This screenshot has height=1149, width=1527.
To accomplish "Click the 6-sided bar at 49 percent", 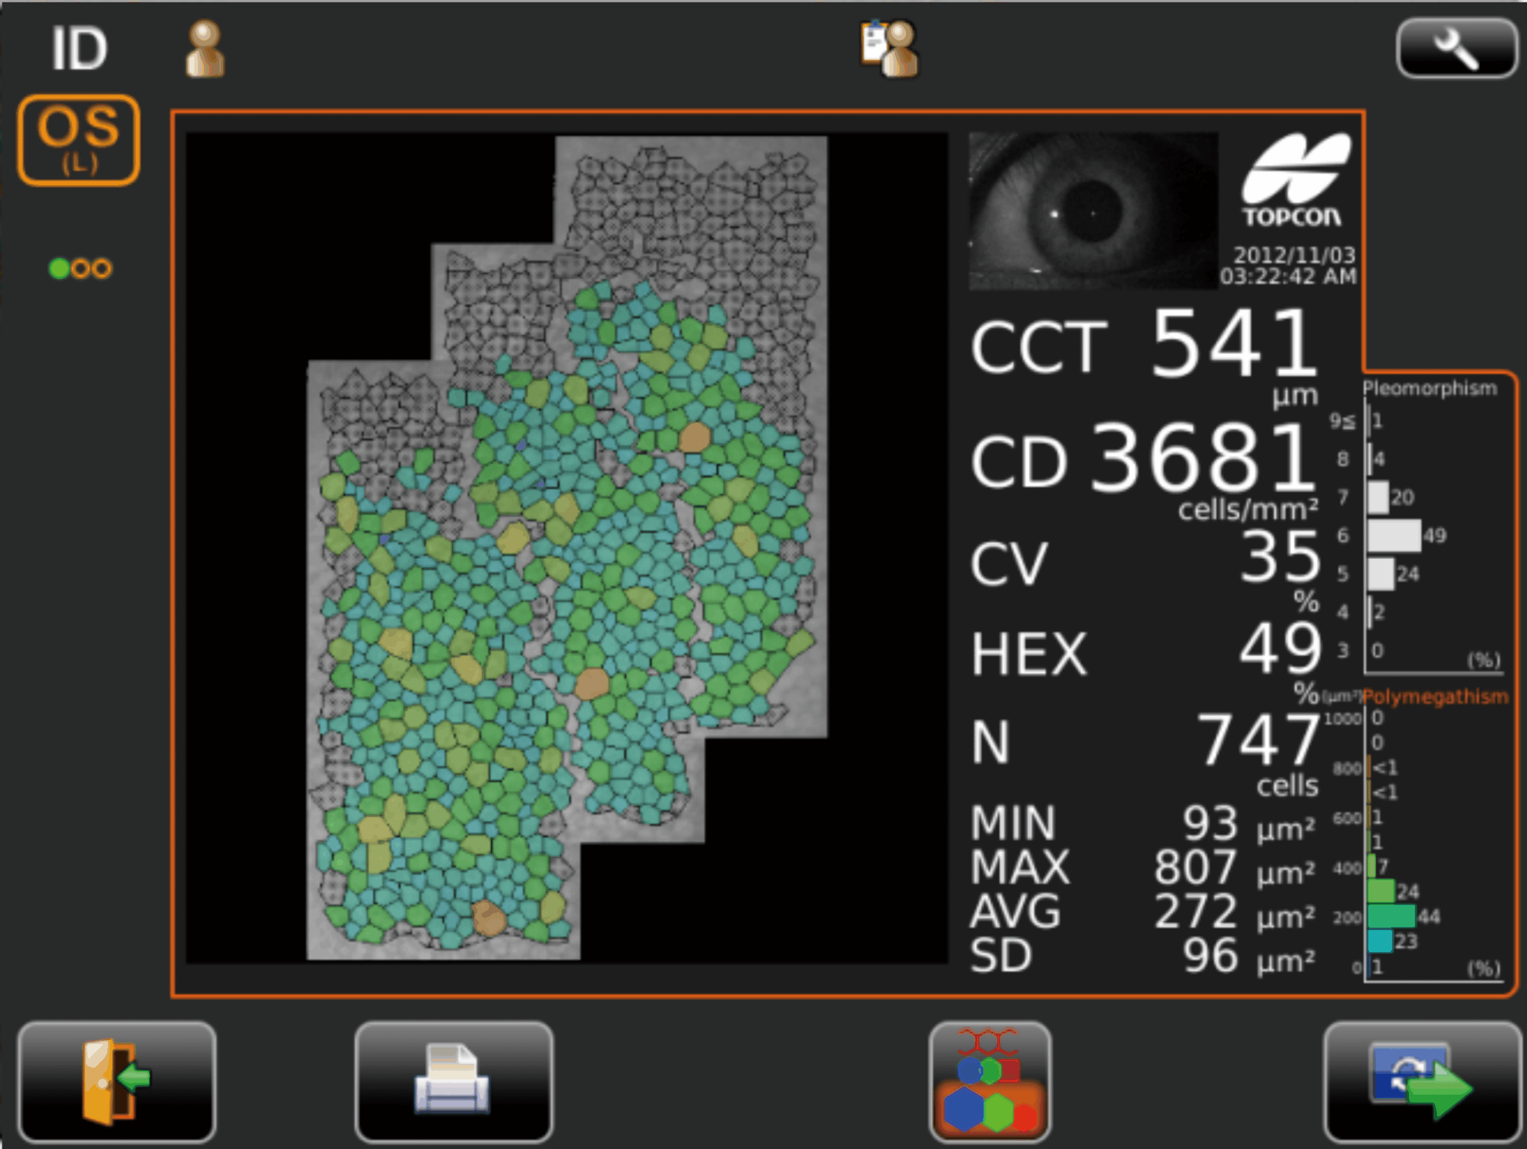I will pyautogui.click(x=1394, y=535).
